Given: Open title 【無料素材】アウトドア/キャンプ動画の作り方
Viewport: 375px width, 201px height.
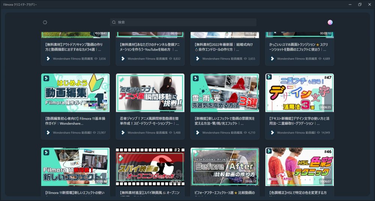Looking at the screenshot, I should point(73,47).
